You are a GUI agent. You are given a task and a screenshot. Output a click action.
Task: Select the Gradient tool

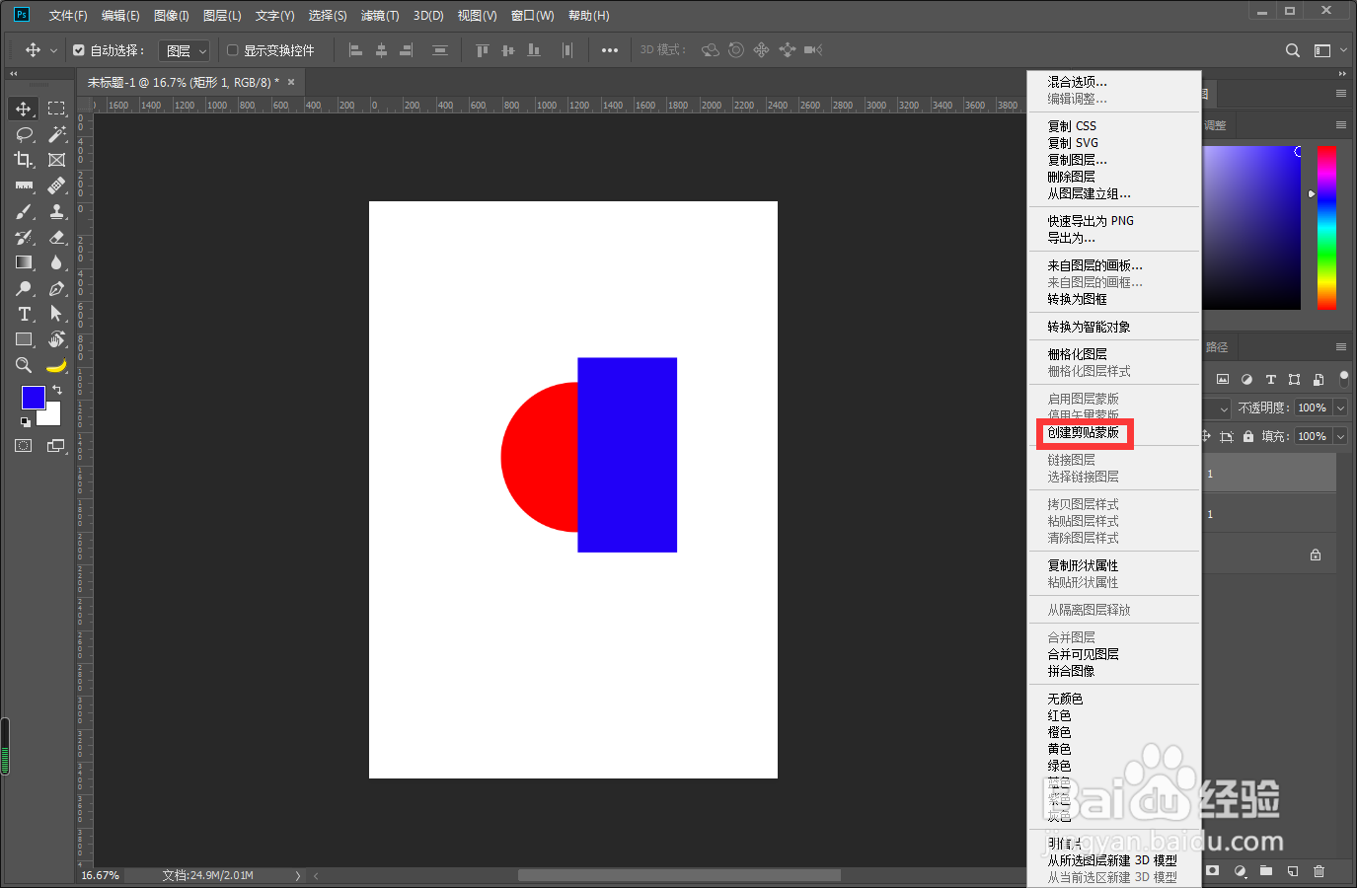coord(24,262)
